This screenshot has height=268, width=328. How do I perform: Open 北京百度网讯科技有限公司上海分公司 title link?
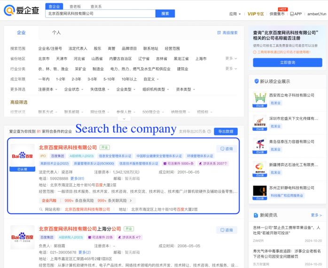tap(80, 229)
